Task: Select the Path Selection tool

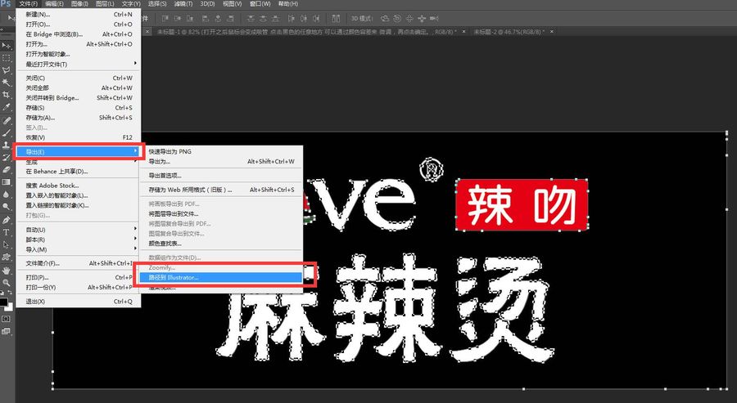Action: click(6, 244)
